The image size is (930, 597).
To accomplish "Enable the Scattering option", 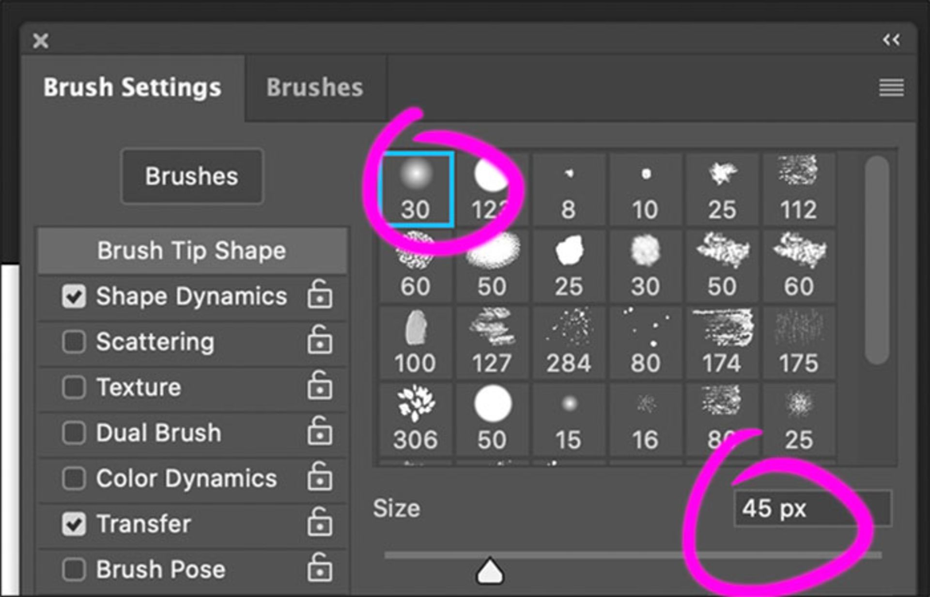I will (x=74, y=342).
